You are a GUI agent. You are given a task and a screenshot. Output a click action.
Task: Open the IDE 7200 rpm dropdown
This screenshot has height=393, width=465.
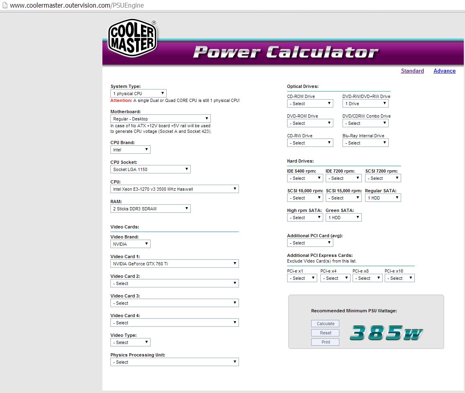pos(343,178)
